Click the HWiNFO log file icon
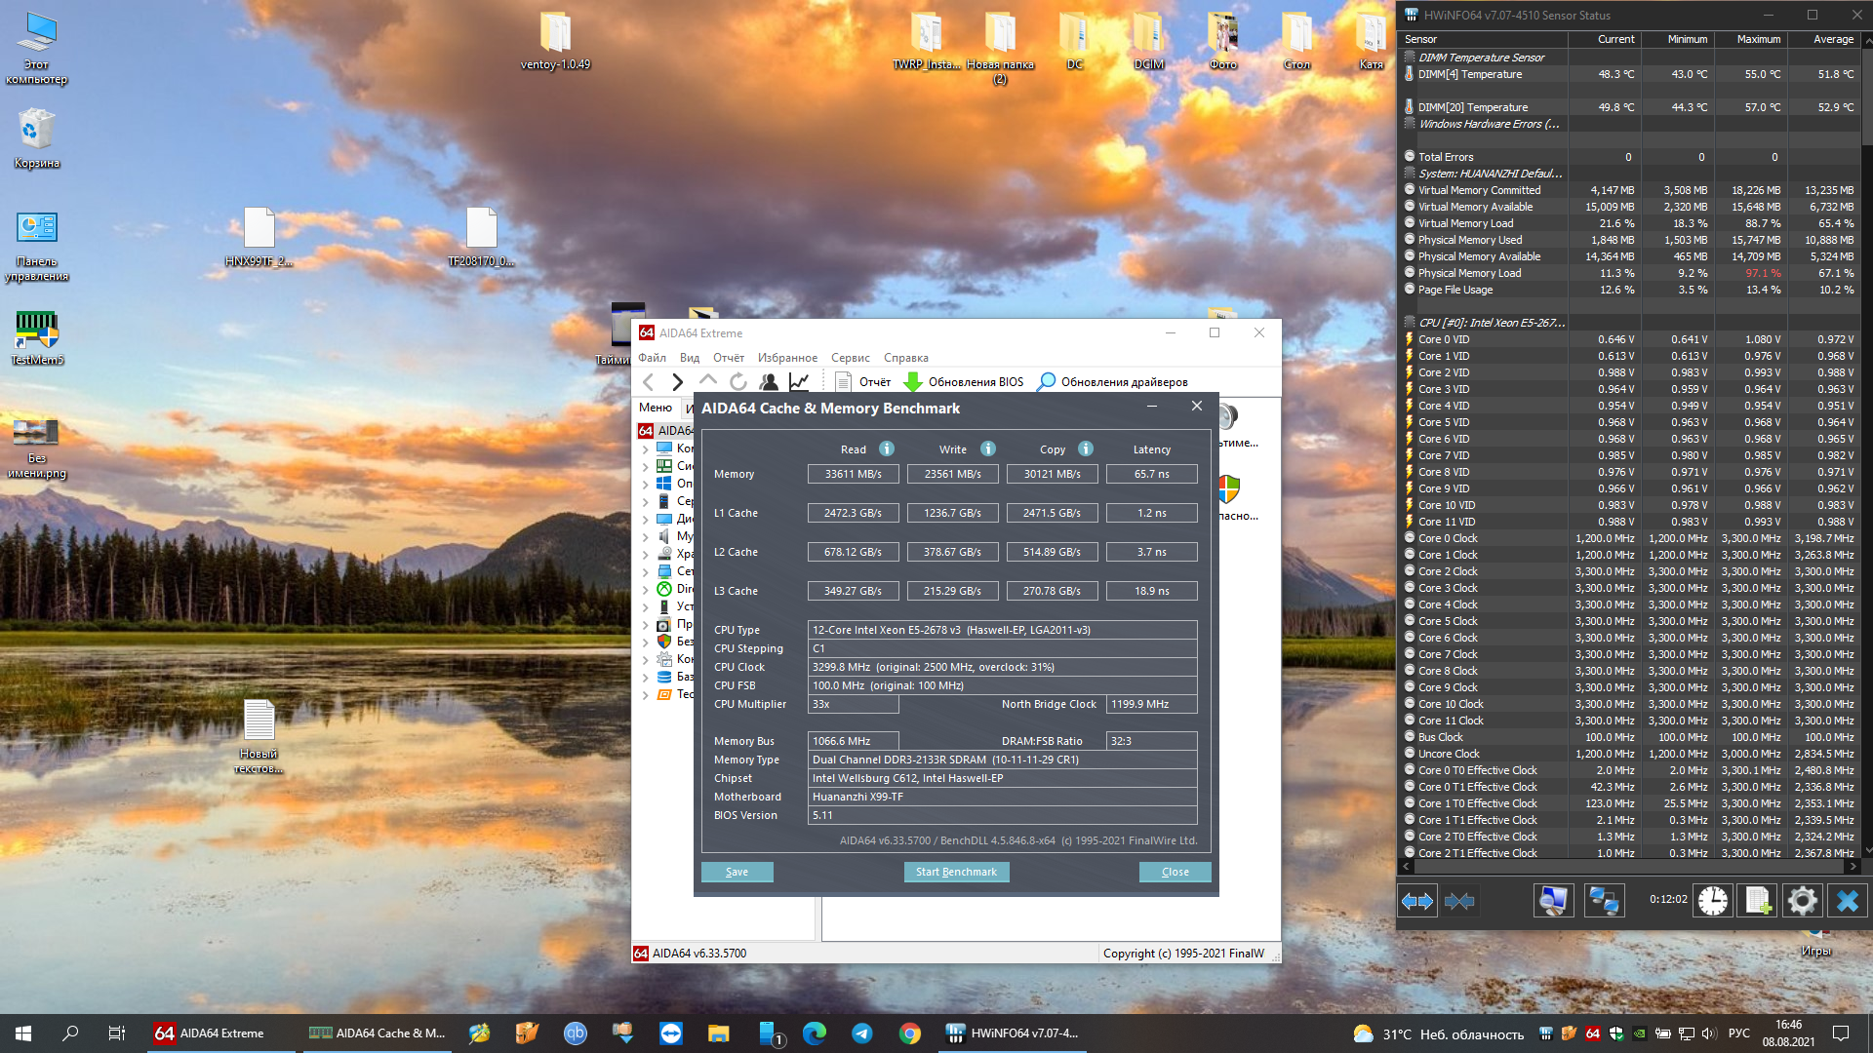 tap(1757, 901)
